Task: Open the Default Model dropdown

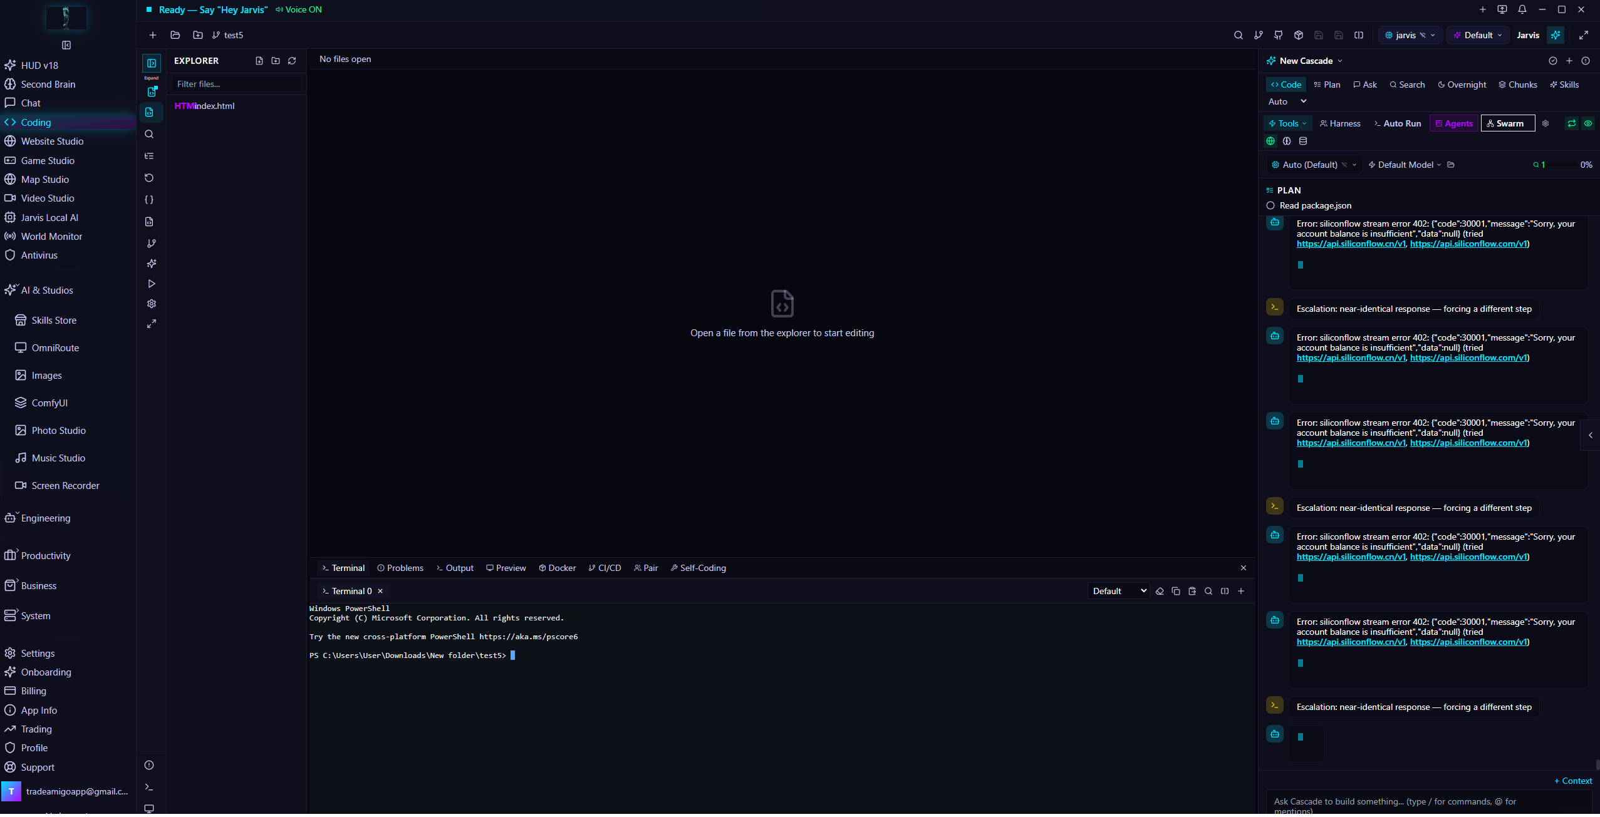Action: point(1405,165)
